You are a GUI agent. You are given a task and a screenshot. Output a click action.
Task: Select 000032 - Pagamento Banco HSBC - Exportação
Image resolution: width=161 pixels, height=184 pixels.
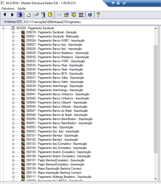(x=56, y=61)
